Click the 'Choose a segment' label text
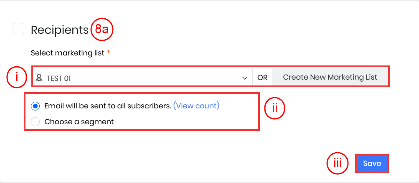419x183 pixels. point(79,122)
